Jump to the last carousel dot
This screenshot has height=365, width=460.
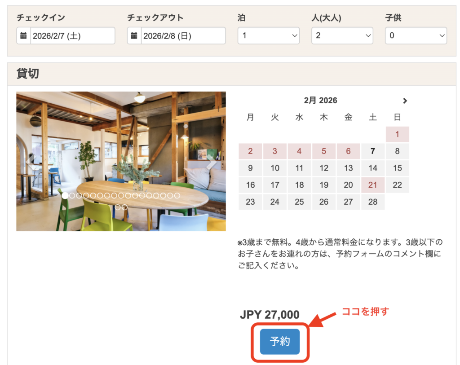coord(124,207)
